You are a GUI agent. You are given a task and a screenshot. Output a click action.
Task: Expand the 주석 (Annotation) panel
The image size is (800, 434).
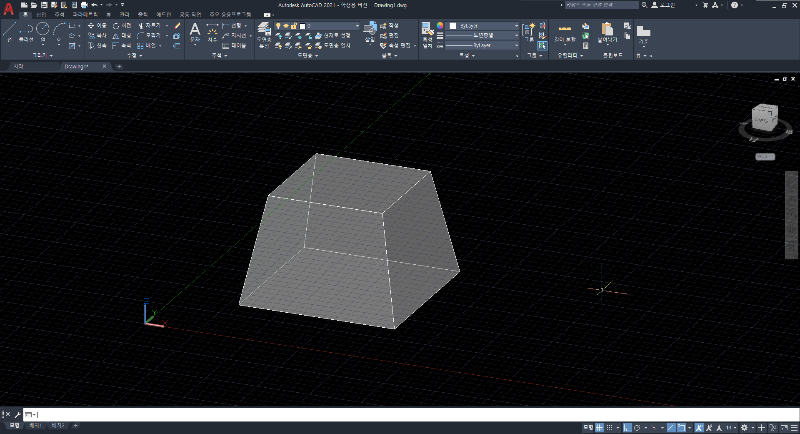220,55
